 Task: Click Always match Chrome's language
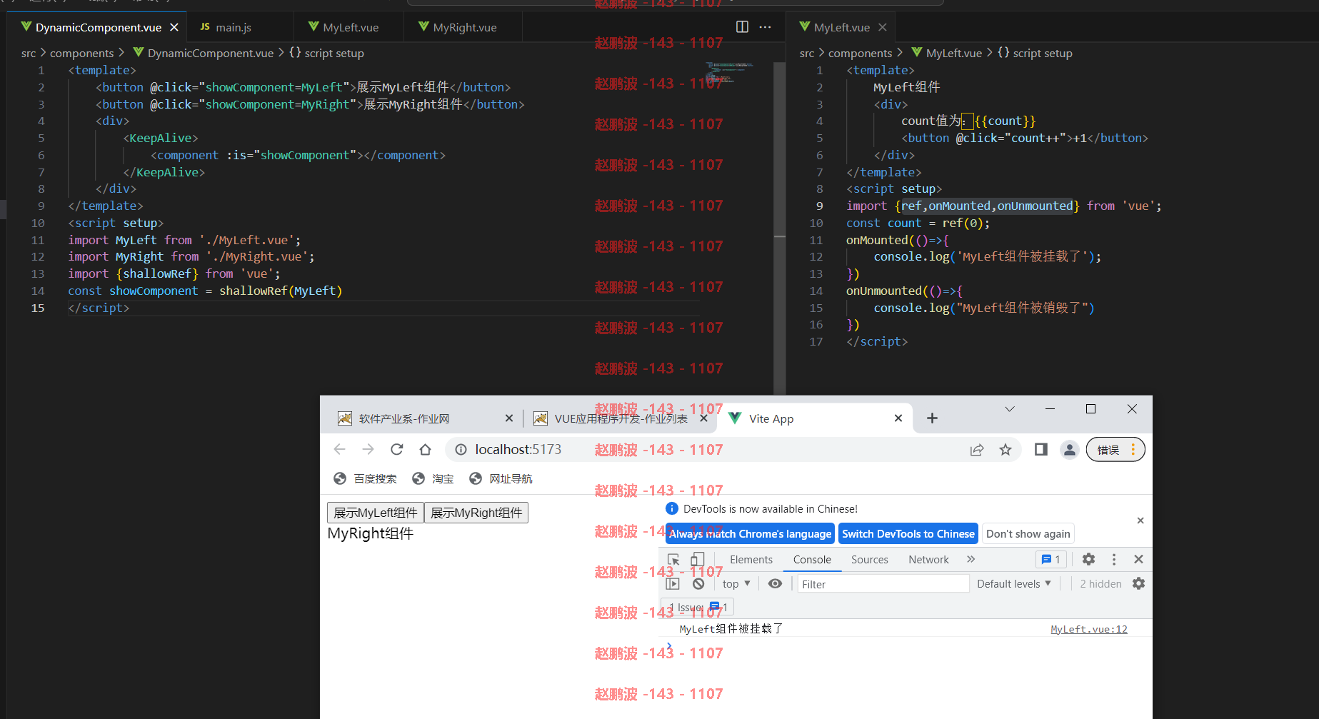(x=750, y=533)
